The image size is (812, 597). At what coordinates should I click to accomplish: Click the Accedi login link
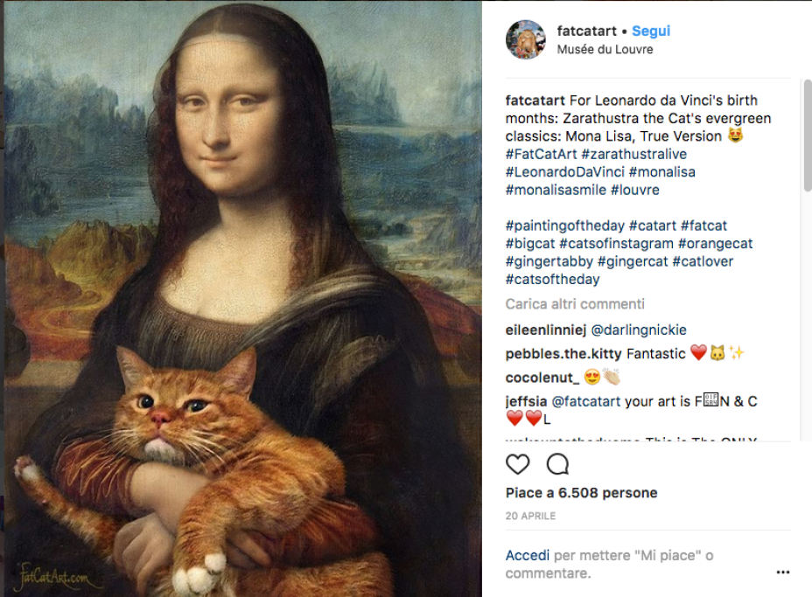point(528,555)
